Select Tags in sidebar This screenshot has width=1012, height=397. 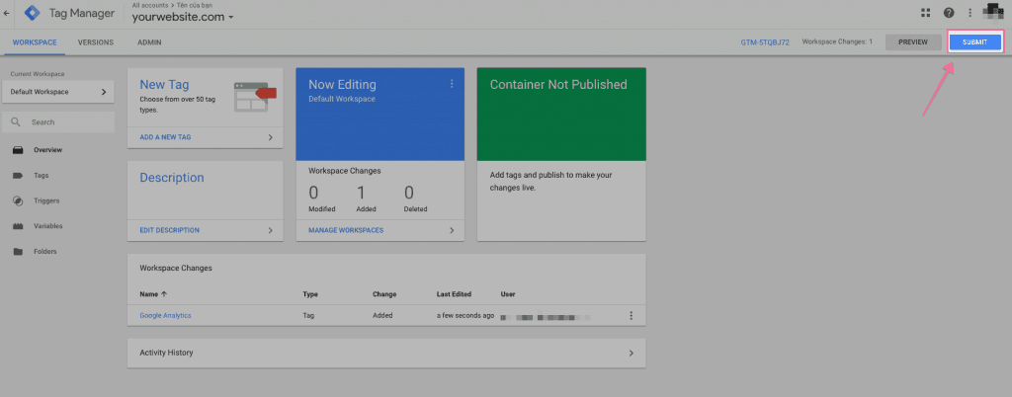(41, 176)
